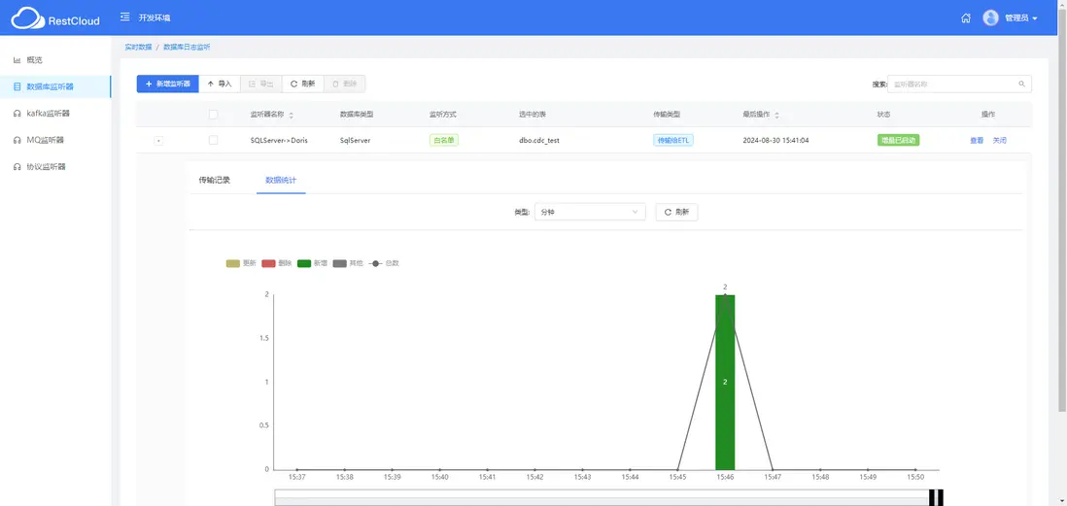Click the 传输给ETL tag
This screenshot has height=506, width=1067.
click(x=673, y=140)
